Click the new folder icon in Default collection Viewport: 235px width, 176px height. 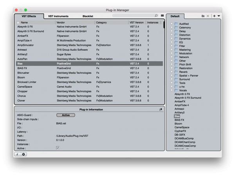pos(203,16)
